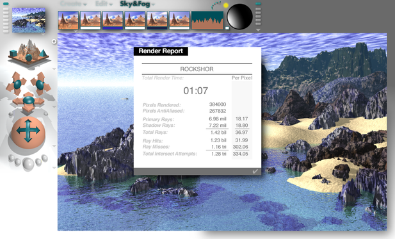
Task: Open sky presets triangle below sky memory dots
Action: [x=258, y=30]
